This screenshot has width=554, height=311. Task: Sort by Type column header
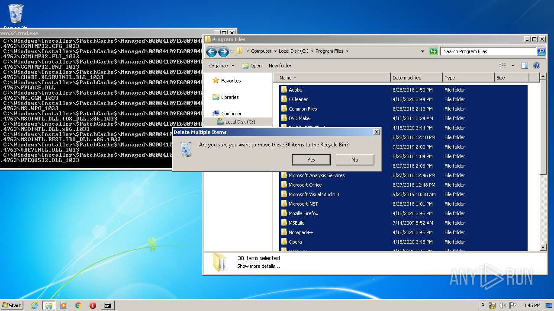click(468, 78)
